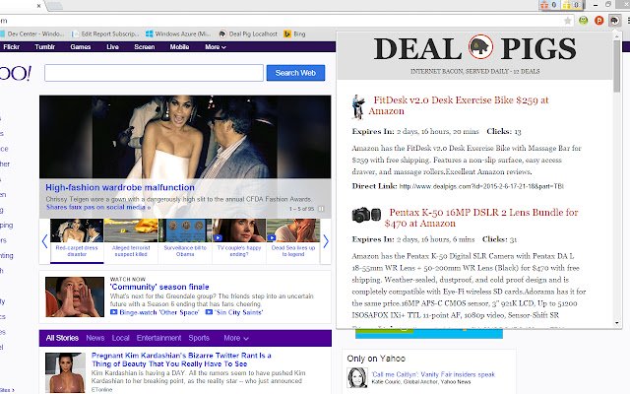The width and height of the screenshot is (630, 394).
Task: Click the browser address bar
Action: click(282, 21)
